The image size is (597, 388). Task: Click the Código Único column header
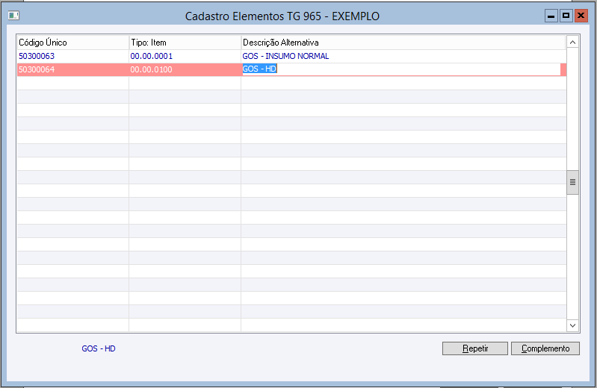click(72, 43)
